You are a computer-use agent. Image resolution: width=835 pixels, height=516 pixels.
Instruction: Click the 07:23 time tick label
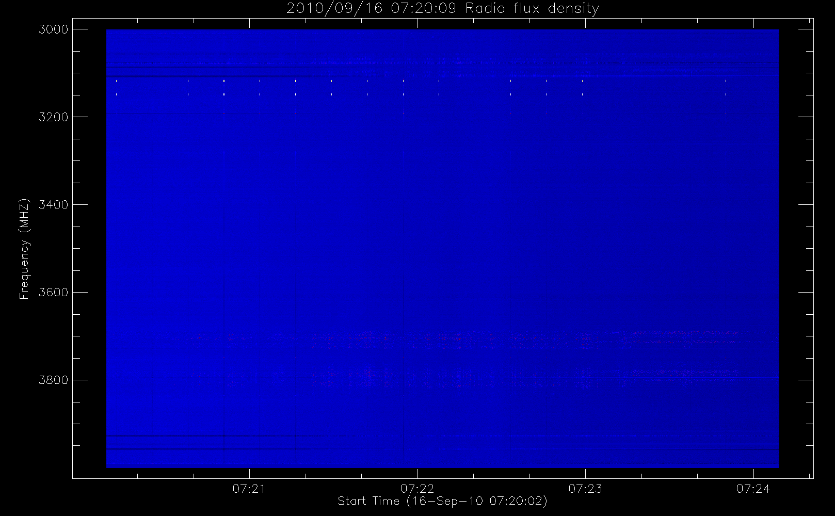point(585,489)
